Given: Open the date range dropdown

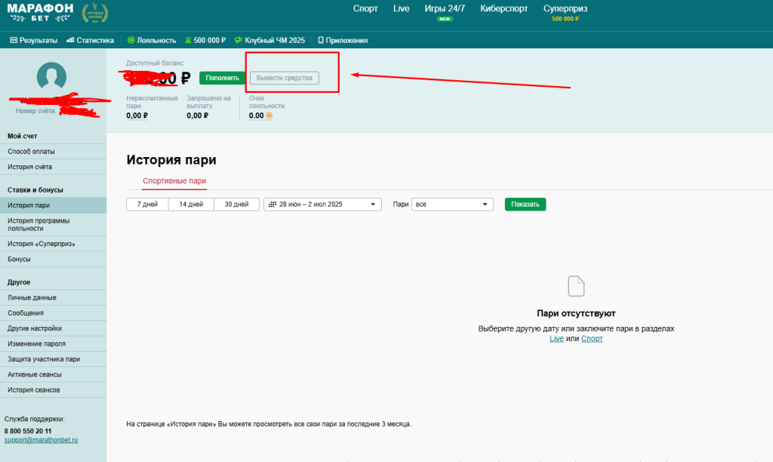Looking at the screenshot, I should tap(322, 204).
